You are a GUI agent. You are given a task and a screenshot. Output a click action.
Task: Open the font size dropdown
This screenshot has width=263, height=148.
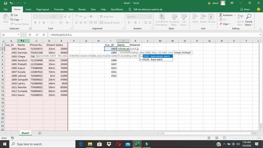coord(61,16)
